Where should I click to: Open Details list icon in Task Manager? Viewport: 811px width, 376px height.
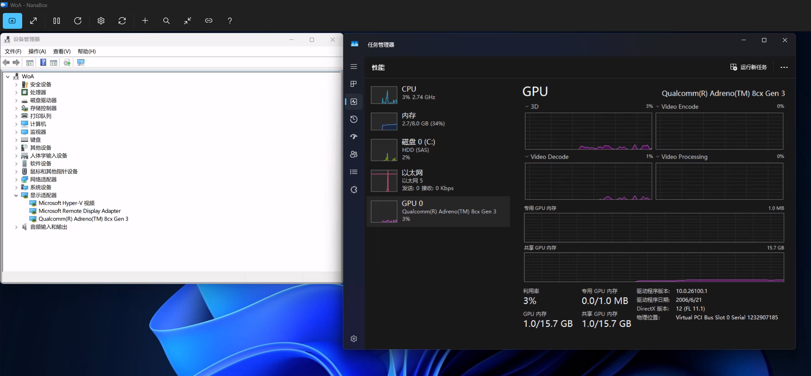click(x=354, y=172)
